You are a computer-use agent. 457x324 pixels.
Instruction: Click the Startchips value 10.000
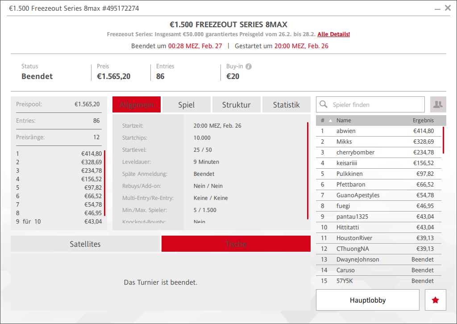coord(202,138)
